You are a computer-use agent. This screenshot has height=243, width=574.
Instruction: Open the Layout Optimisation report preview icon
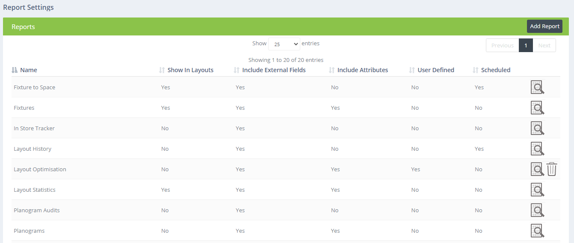pos(537,169)
